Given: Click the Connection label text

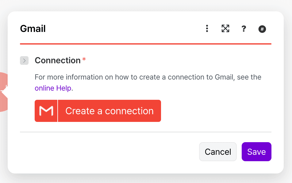Looking at the screenshot, I should pyautogui.click(x=58, y=60).
